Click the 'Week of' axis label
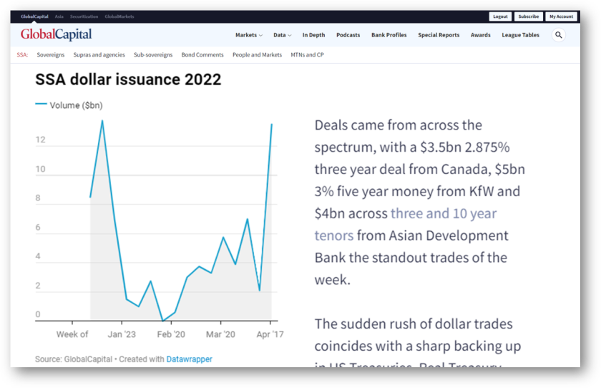601x388 pixels. (72, 334)
